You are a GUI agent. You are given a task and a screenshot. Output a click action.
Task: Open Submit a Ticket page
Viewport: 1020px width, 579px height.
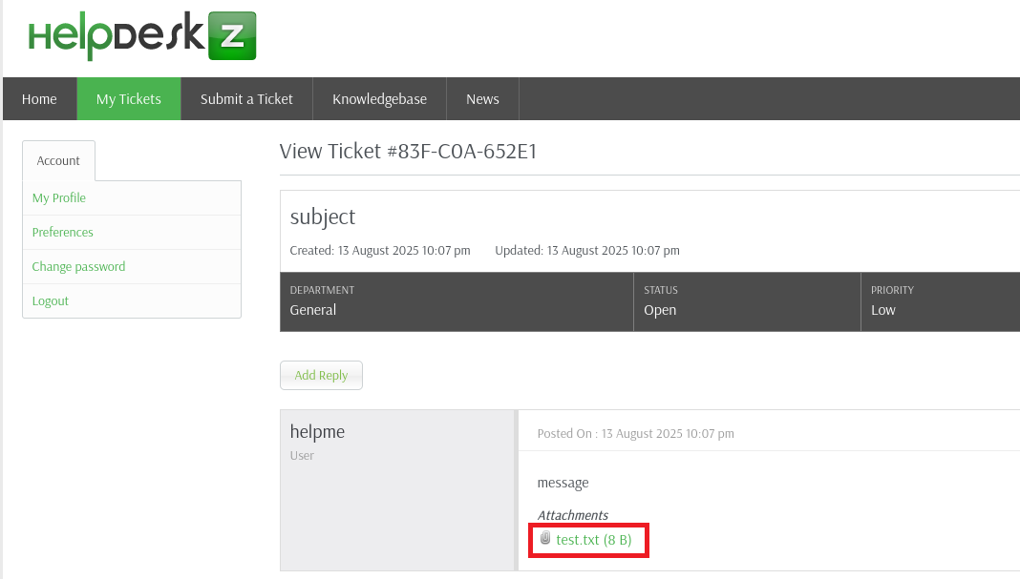[246, 99]
